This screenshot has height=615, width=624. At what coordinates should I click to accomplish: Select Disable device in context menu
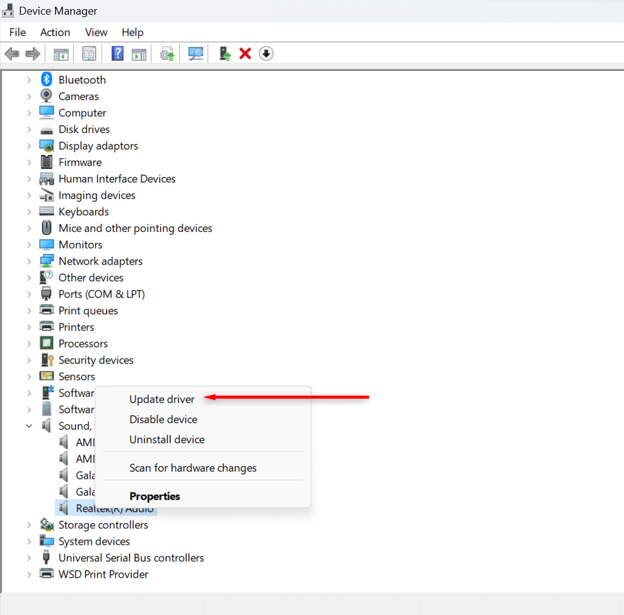coord(163,419)
